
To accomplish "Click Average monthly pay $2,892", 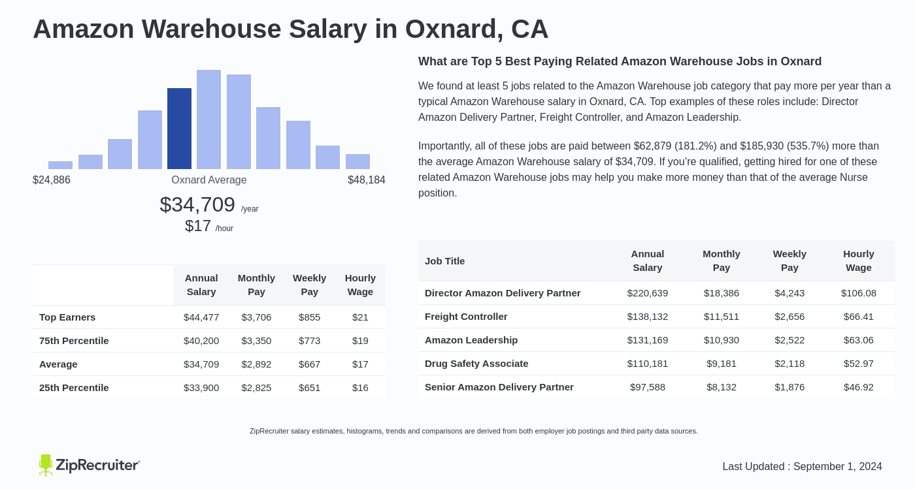I will coord(256,364).
